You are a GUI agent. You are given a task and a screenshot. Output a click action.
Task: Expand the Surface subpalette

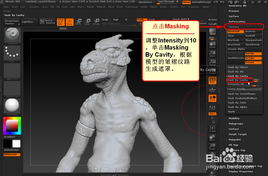pyautogui.click(x=234, y=16)
